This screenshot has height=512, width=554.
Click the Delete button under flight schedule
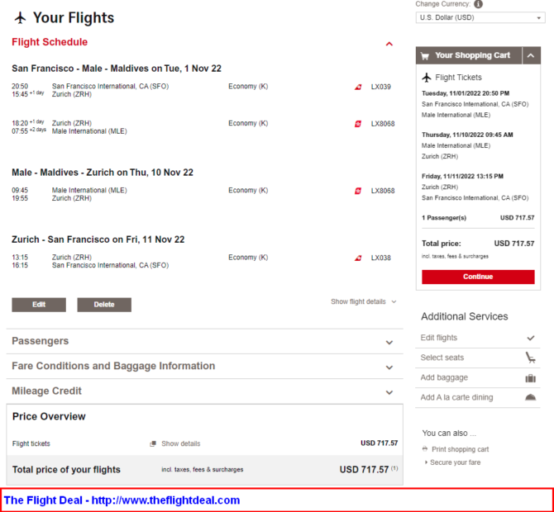coord(104,305)
